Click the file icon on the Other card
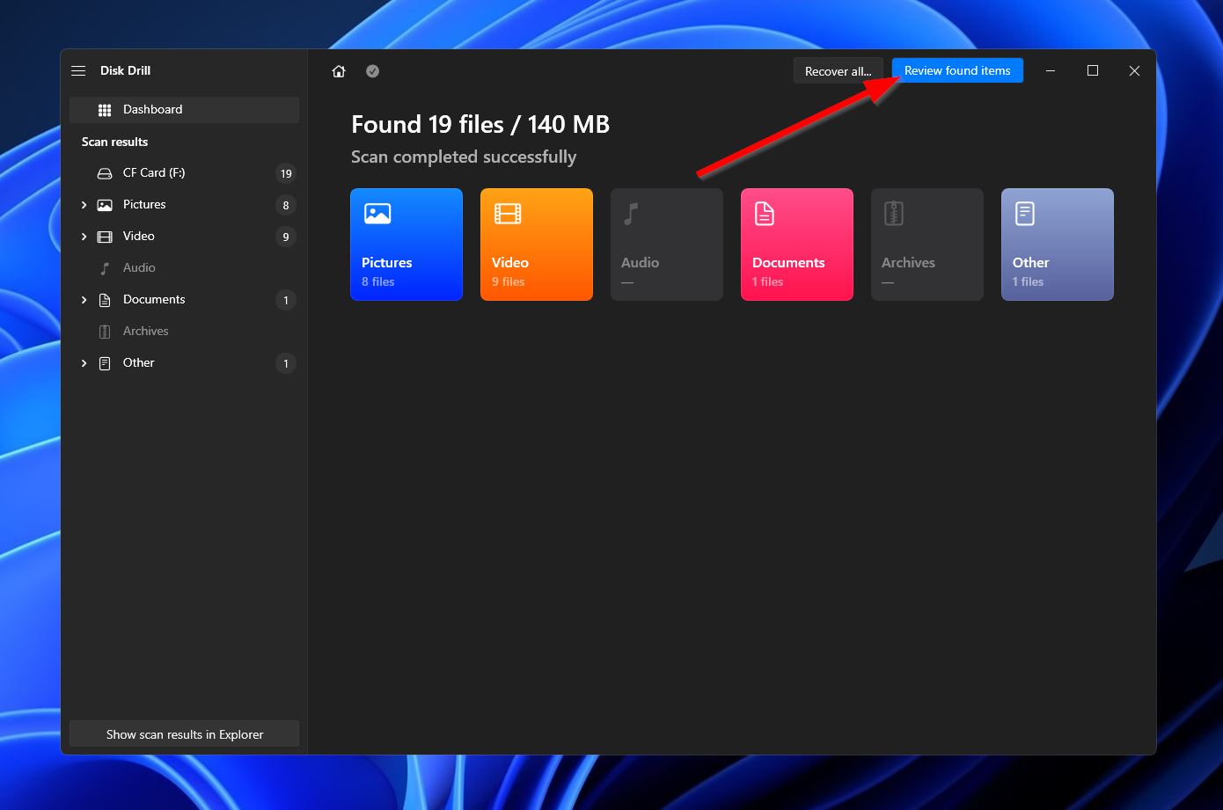 pyautogui.click(x=1025, y=214)
